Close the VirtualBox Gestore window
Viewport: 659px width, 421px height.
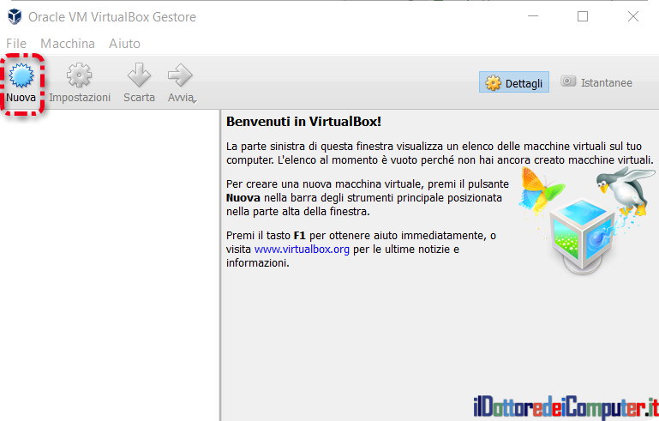pos(633,16)
